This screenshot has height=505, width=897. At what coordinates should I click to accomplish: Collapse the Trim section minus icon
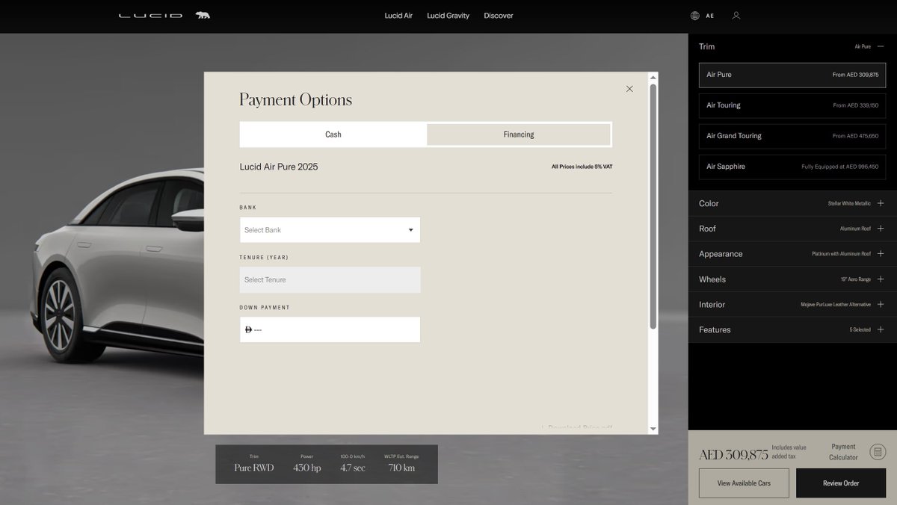pos(881,46)
